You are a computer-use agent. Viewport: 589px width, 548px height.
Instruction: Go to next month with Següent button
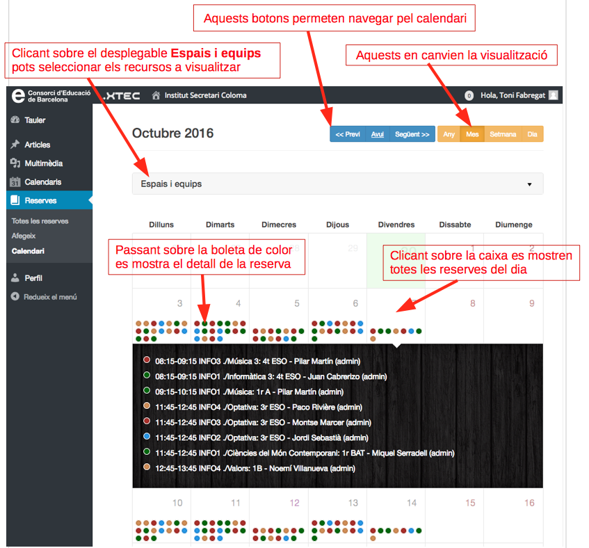click(412, 134)
